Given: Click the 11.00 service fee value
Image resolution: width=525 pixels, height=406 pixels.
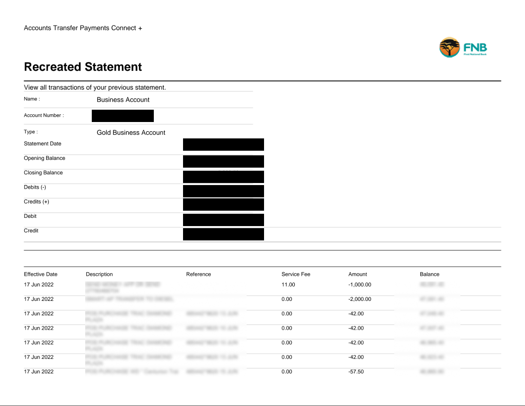Looking at the screenshot, I should pos(288,285).
